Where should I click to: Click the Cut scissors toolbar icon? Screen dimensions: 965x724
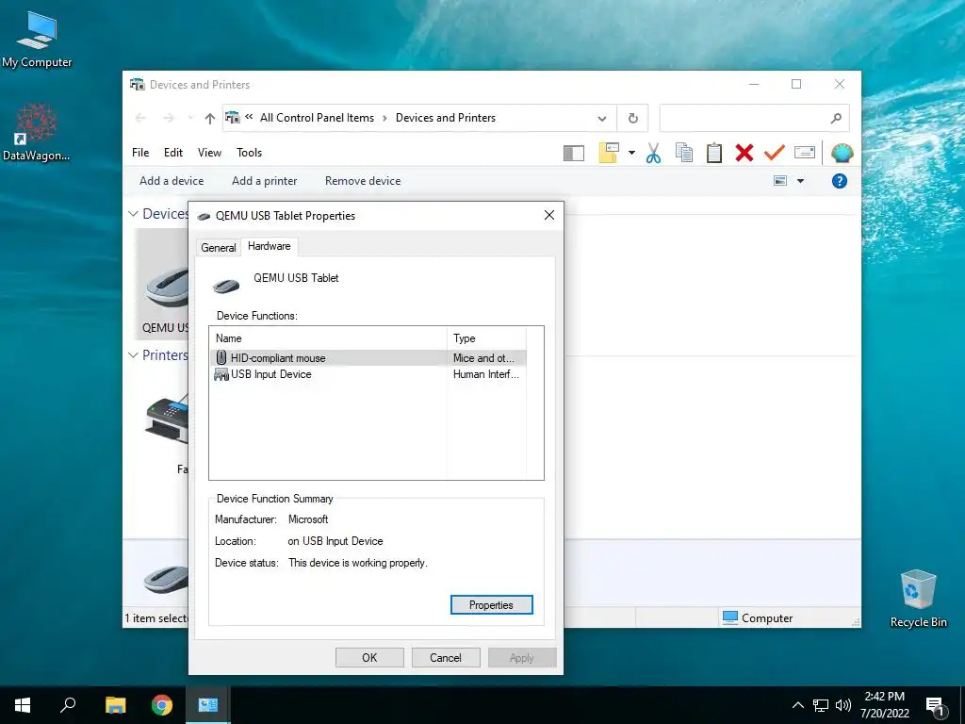tap(654, 153)
